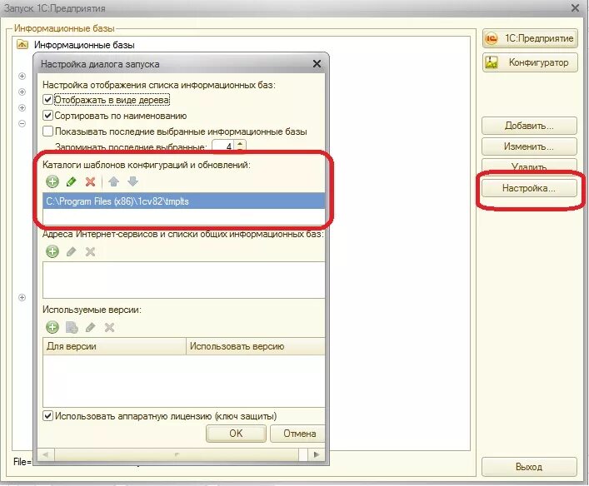Edit the selected template catalog path
The image size is (589, 486).
click(x=71, y=181)
